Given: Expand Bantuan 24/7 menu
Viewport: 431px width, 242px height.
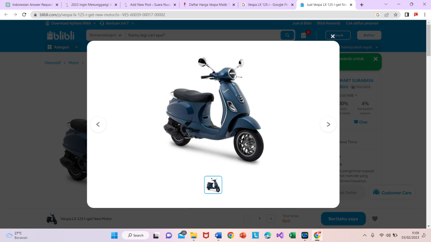Looking at the screenshot, I should (117, 23).
